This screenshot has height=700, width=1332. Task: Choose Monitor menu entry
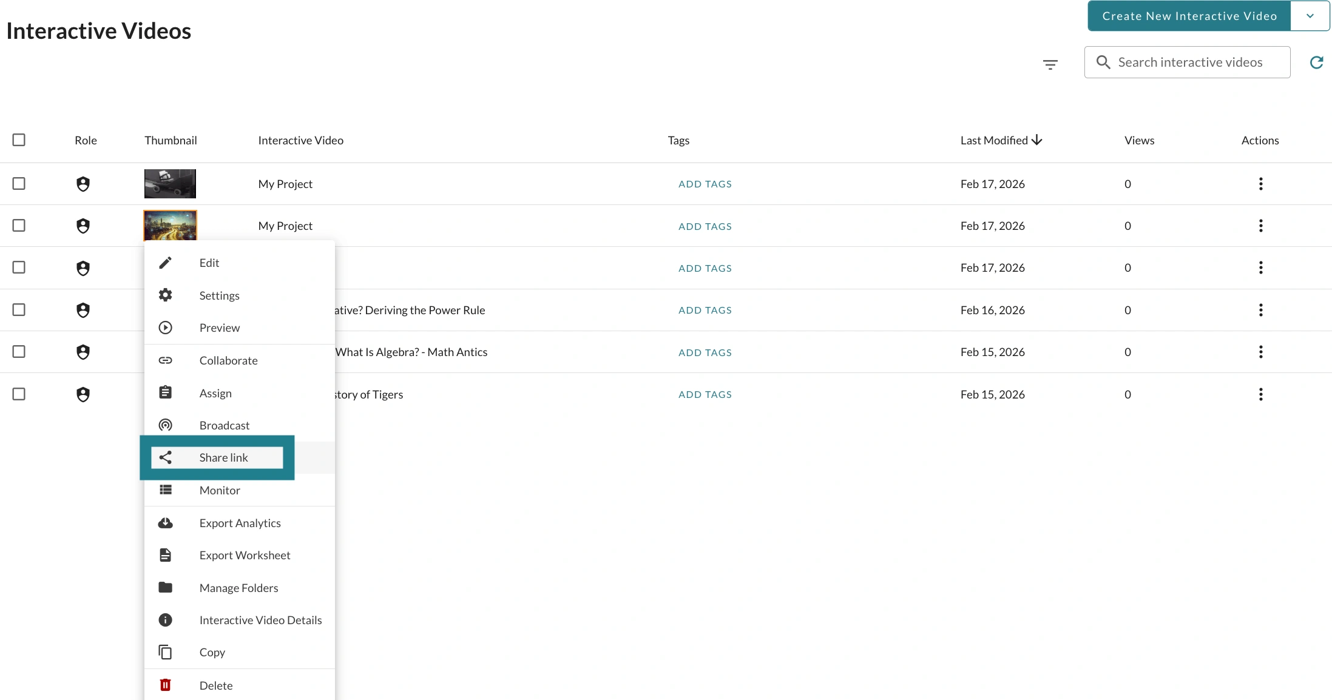tap(239, 490)
